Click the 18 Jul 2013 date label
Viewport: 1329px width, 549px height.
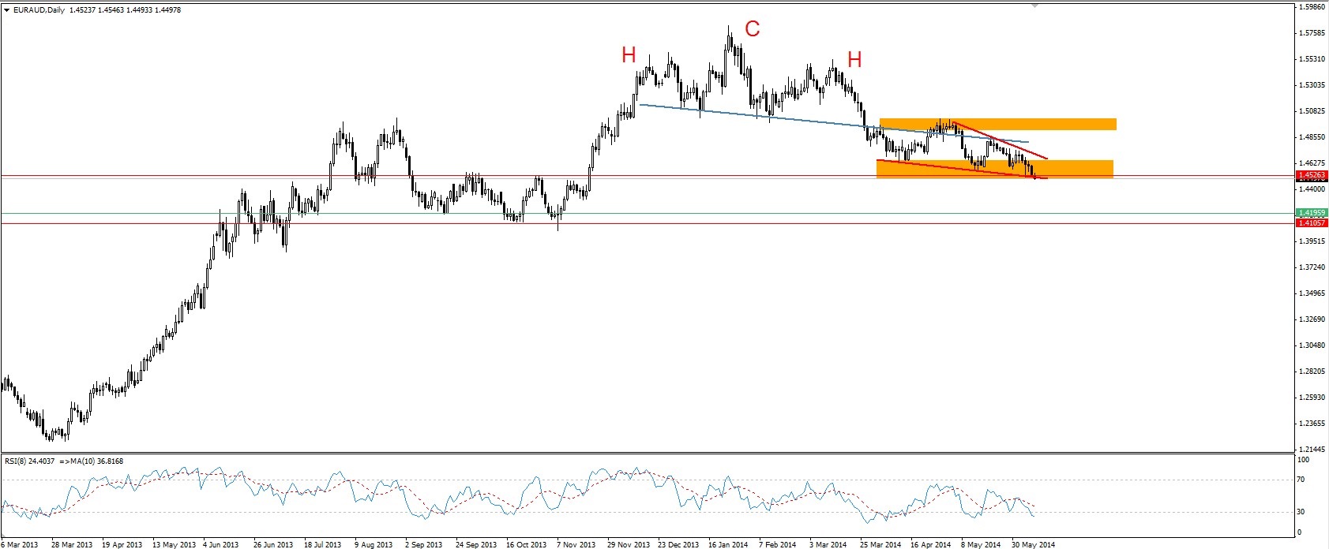pyautogui.click(x=322, y=544)
